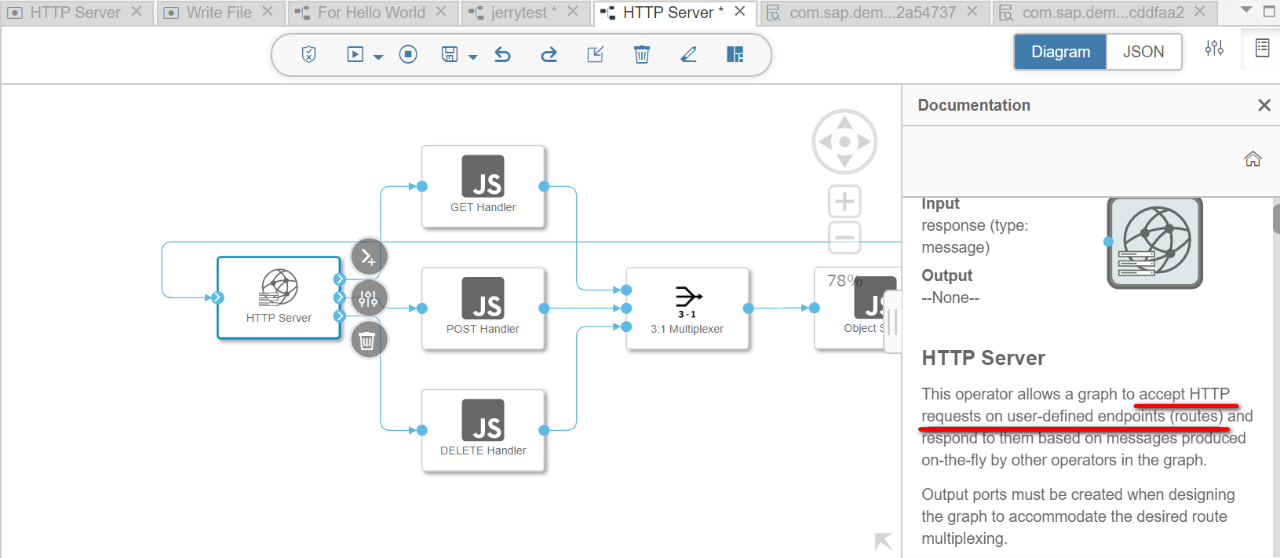Click the 78% zoom level text

pos(844,281)
